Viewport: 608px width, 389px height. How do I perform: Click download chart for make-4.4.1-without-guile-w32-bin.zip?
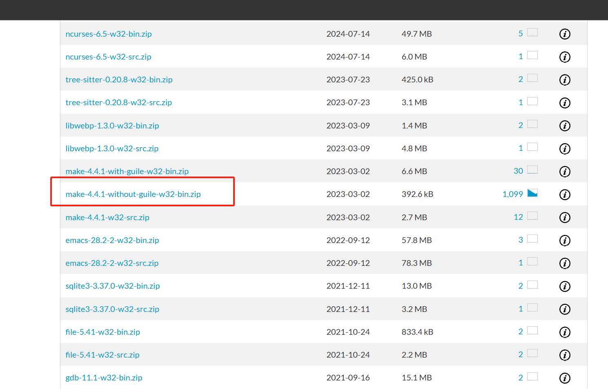point(532,193)
